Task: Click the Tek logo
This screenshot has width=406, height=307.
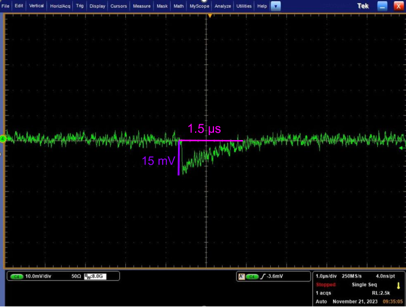Action: click(x=363, y=6)
